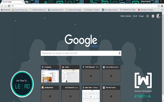Open the Mon Drive - Google tile
The image size is (164, 102).
[91, 94]
